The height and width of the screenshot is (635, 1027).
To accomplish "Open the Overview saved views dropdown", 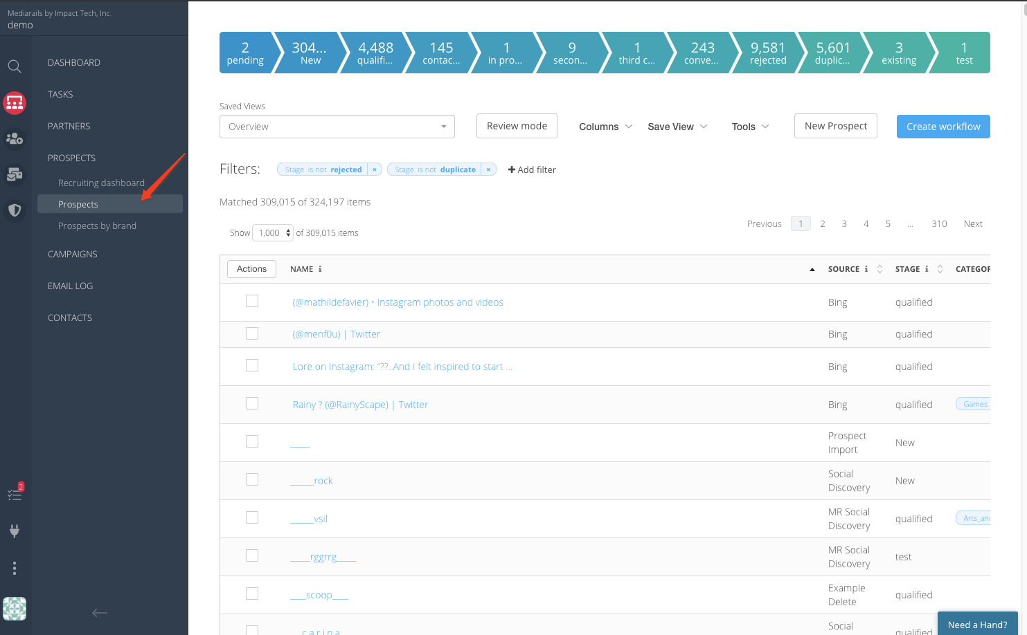I will [337, 127].
